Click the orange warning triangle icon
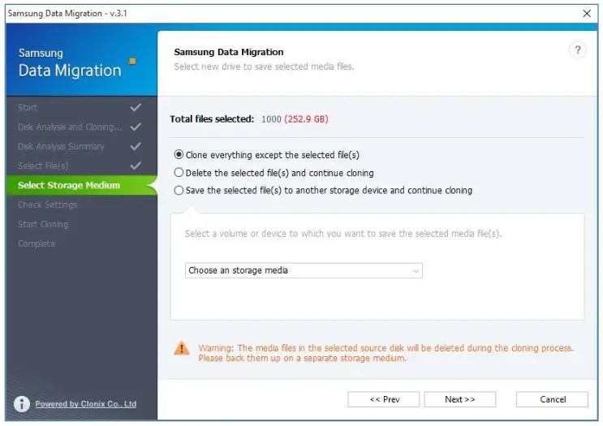The width and height of the screenshot is (603, 426). click(182, 348)
